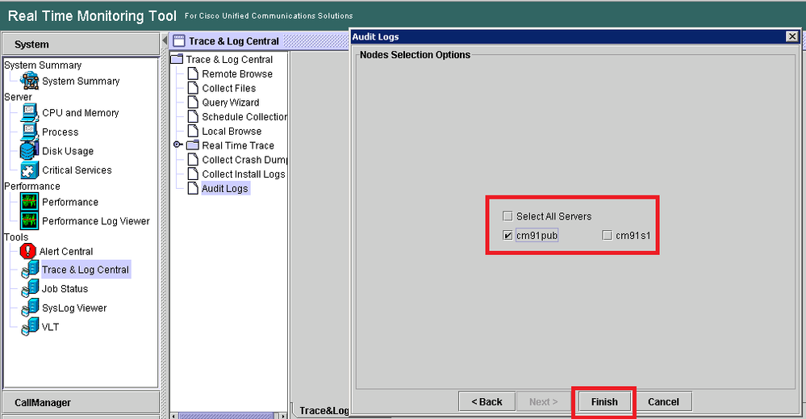Image resolution: width=806 pixels, height=419 pixels.
Task: Click the Collect Crash Dump document icon
Action: [193, 159]
